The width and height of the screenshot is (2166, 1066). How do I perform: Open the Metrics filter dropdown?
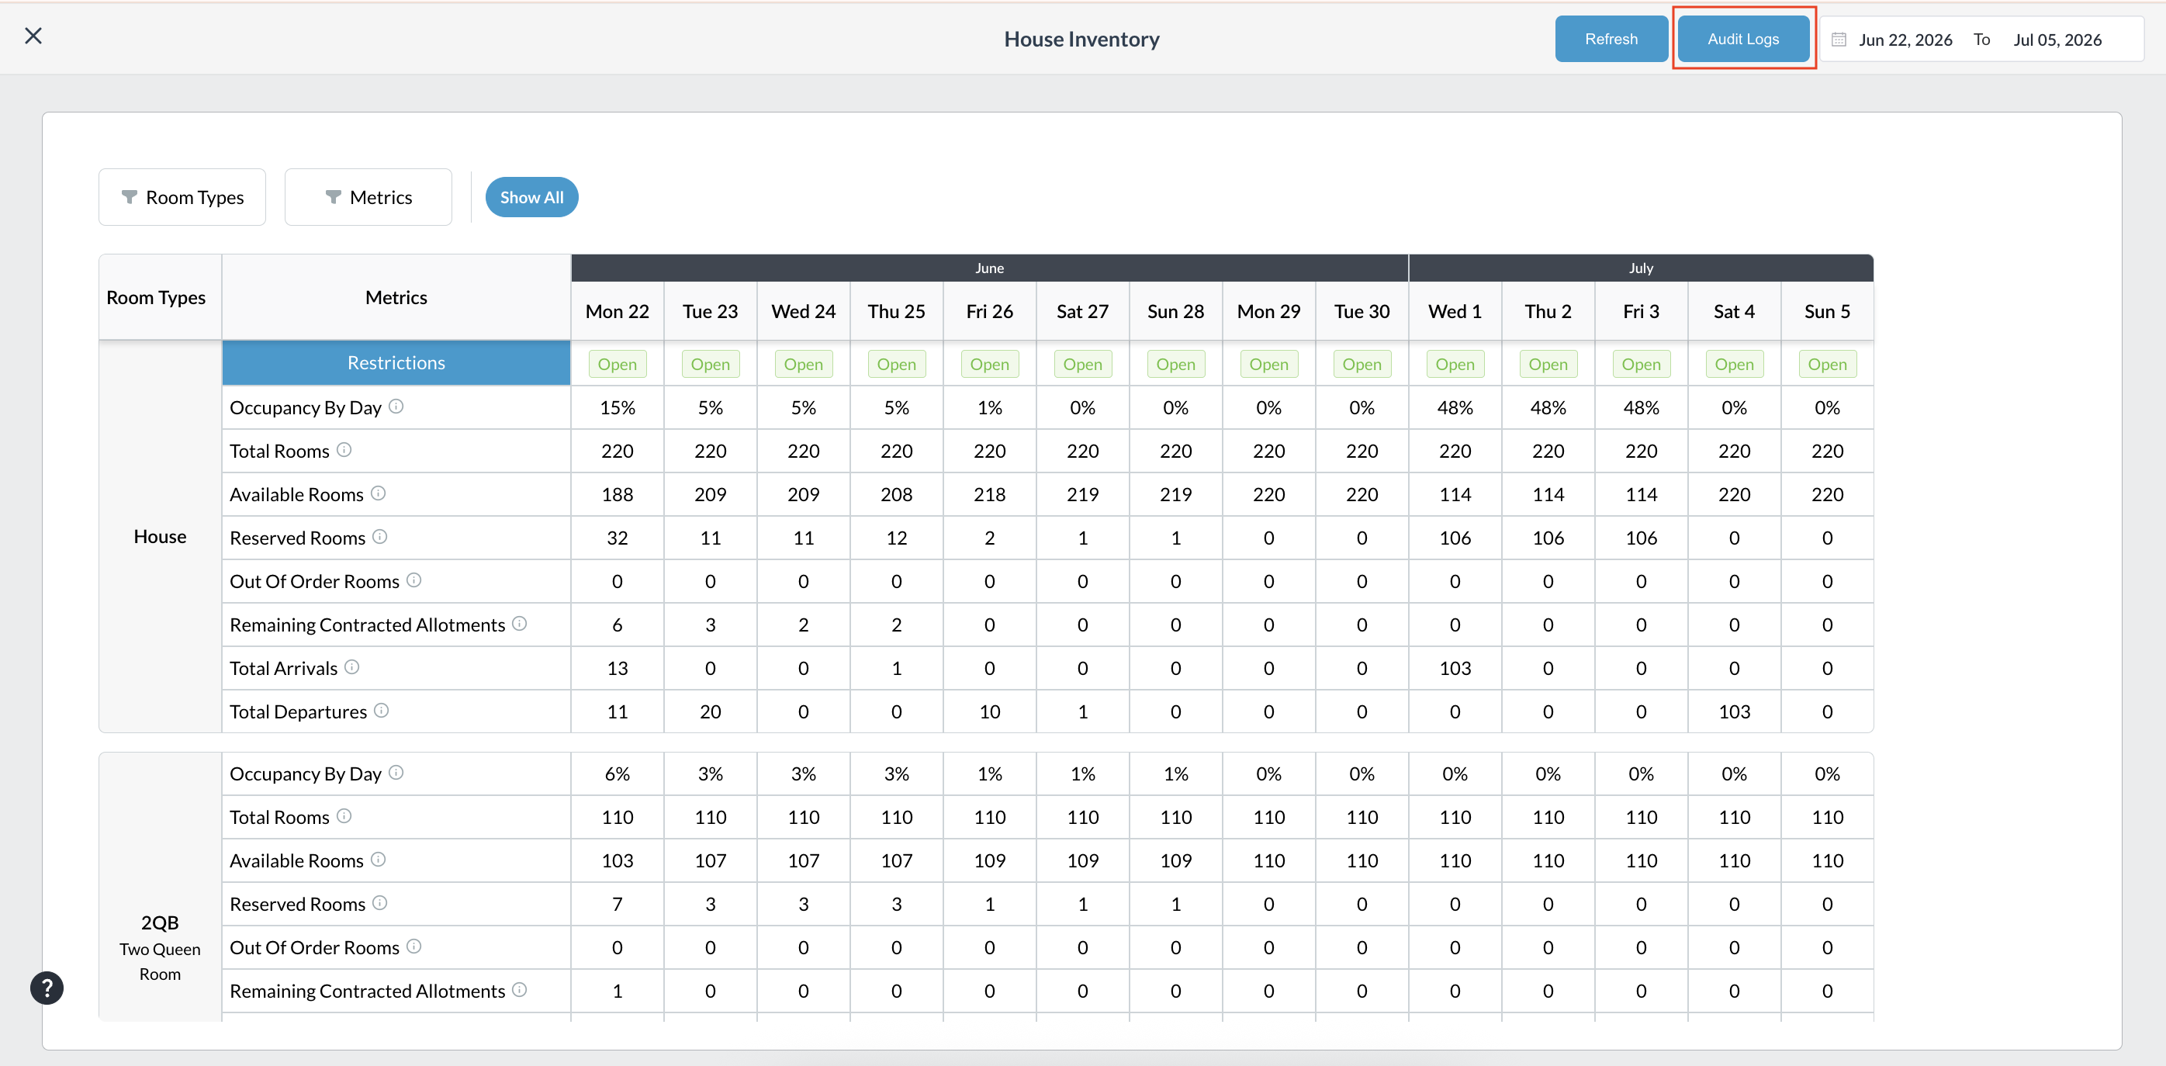(x=368, y=197)
